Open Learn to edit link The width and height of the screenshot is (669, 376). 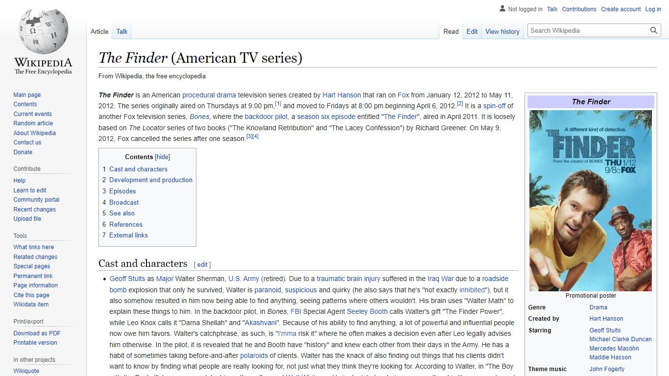[x=30, y=190]
